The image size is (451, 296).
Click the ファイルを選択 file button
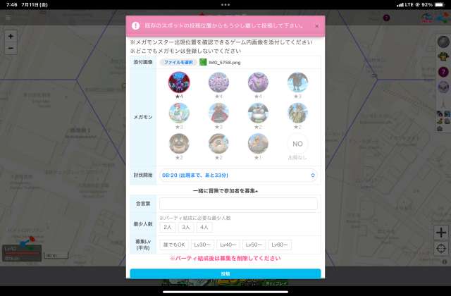point(177,62)
